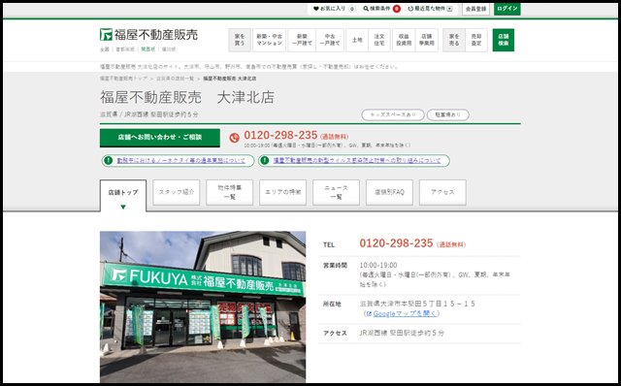This screenshot has width=621, height=386.
Task: Open the 土地 menu item
Action: click(x=357, y=40)
